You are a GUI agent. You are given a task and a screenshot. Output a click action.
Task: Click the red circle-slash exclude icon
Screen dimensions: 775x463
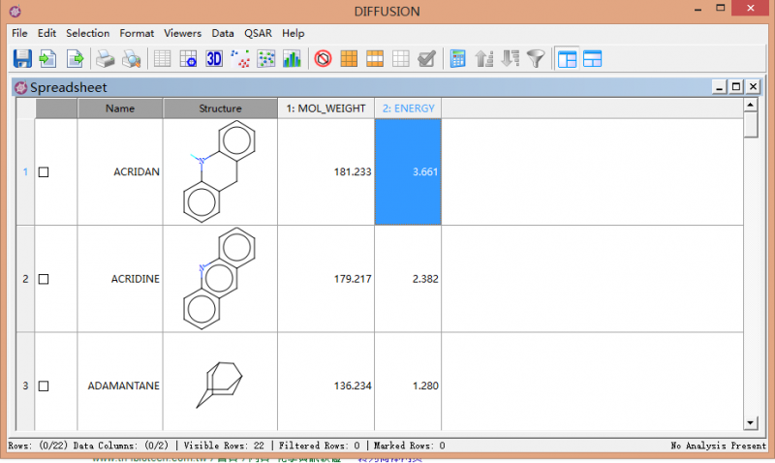tap(323, 59)
